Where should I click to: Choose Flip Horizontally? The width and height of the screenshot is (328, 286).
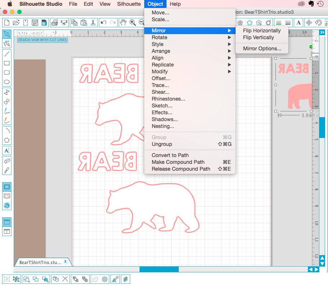pyautogui.click(x=262, y=31)
